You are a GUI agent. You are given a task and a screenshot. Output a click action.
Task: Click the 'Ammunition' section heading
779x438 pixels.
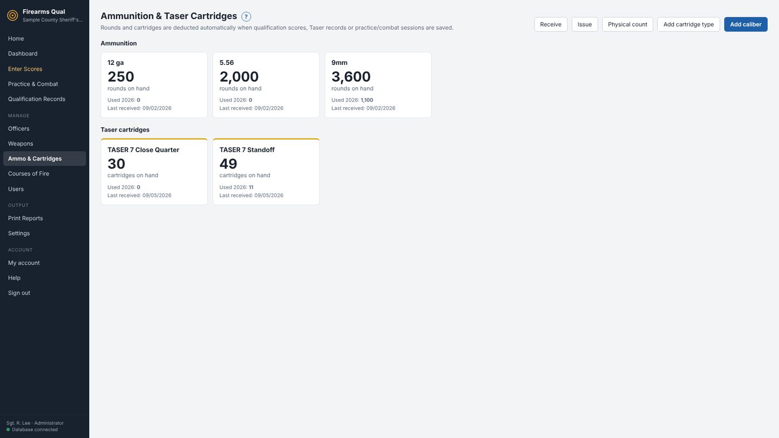click(118, 43)
